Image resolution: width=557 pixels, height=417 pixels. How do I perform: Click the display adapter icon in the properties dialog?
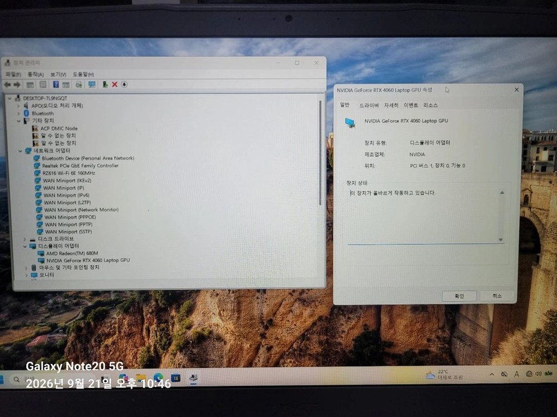[x=350, y=123]
